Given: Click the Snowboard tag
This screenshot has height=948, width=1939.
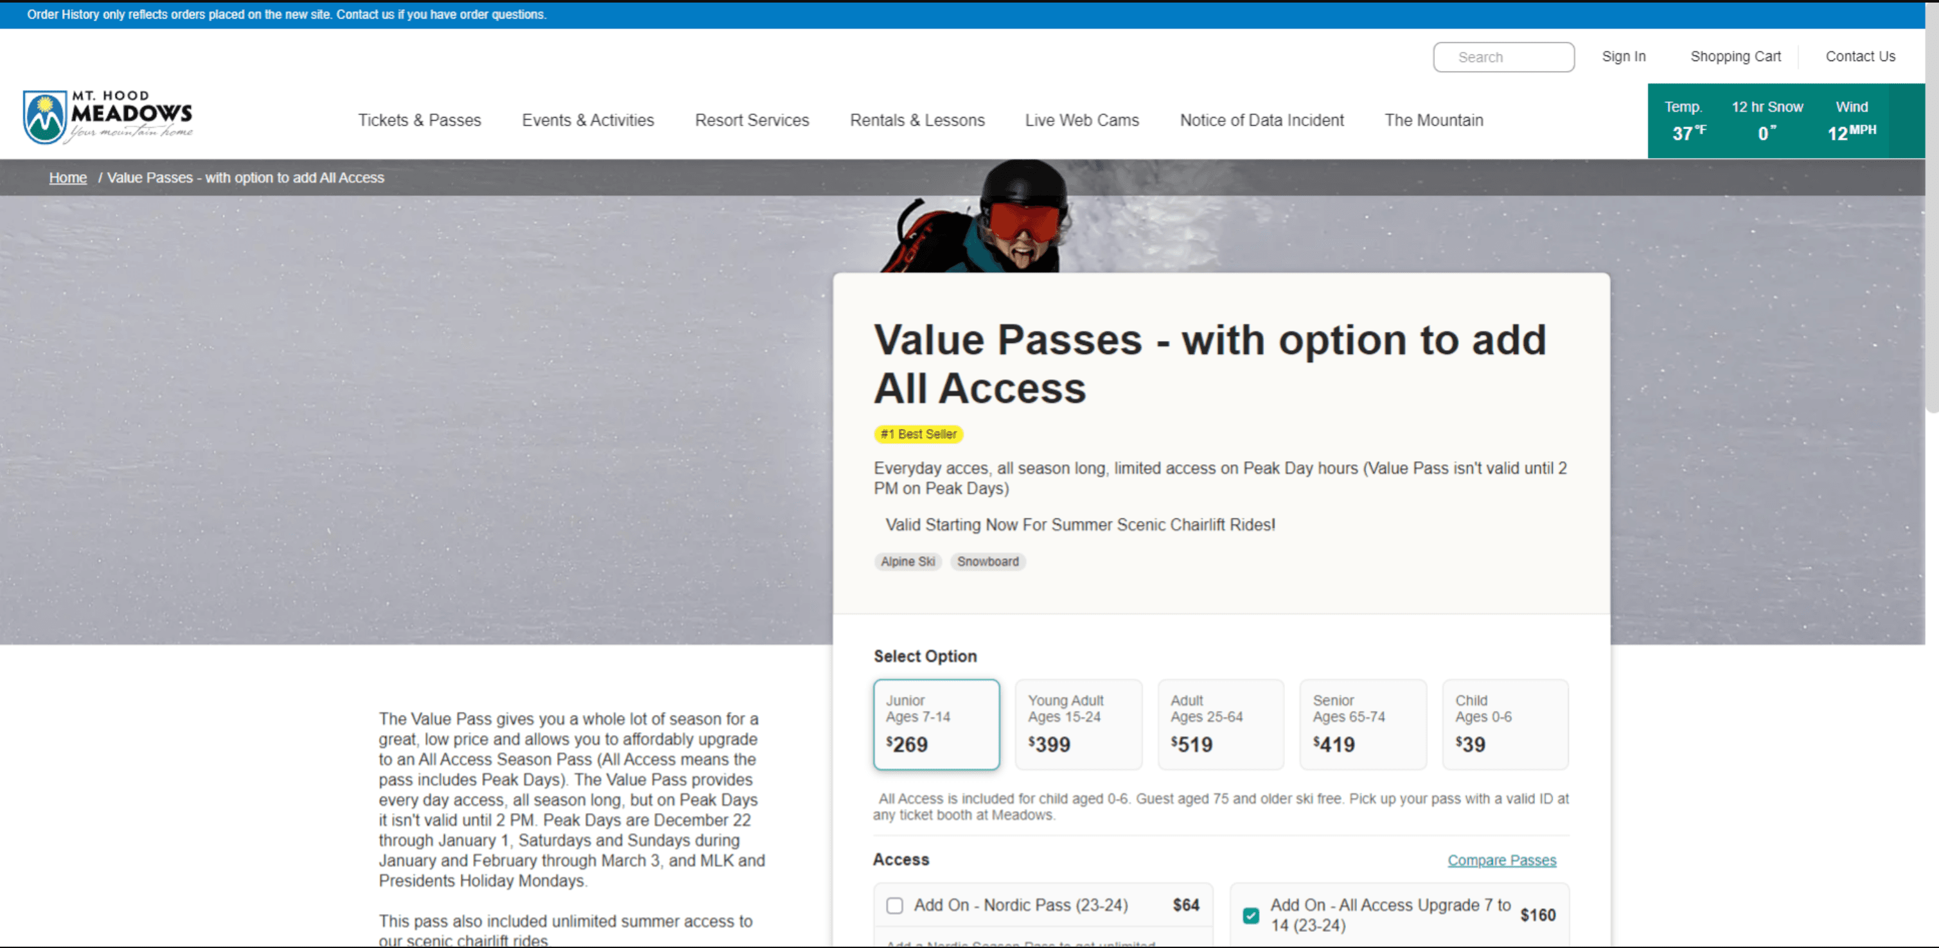Looking at the screenshot, I should pos(987,562).
